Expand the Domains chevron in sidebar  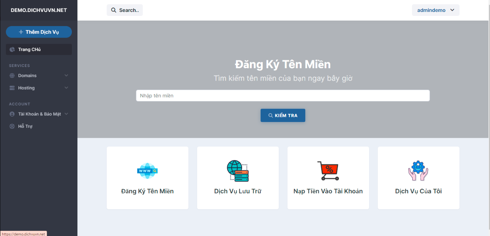coord(66,76)
